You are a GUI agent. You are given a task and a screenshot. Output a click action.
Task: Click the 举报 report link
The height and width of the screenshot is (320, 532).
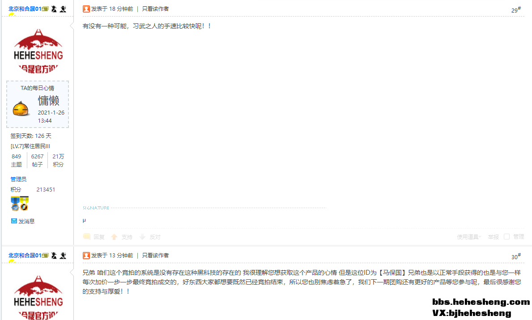pos(494,237)
